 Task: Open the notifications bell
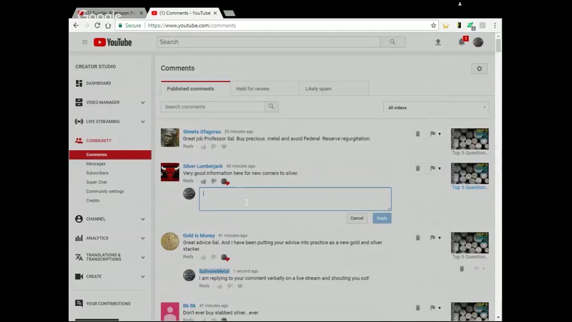pyautogui.click(x=462, y=42)
